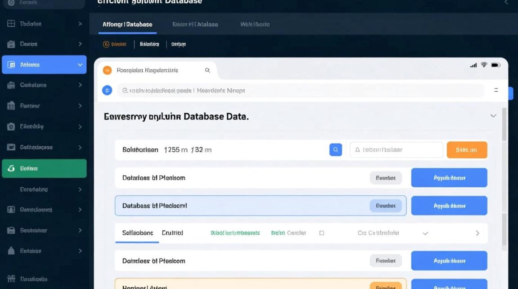Switch to the Crultid tab
This screenshot has width=518, height=289.
tap(172, 233)
